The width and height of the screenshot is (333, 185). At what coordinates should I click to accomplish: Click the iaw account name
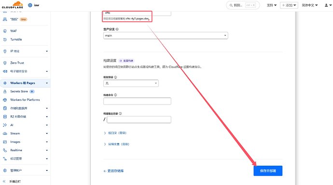point(37,5)
